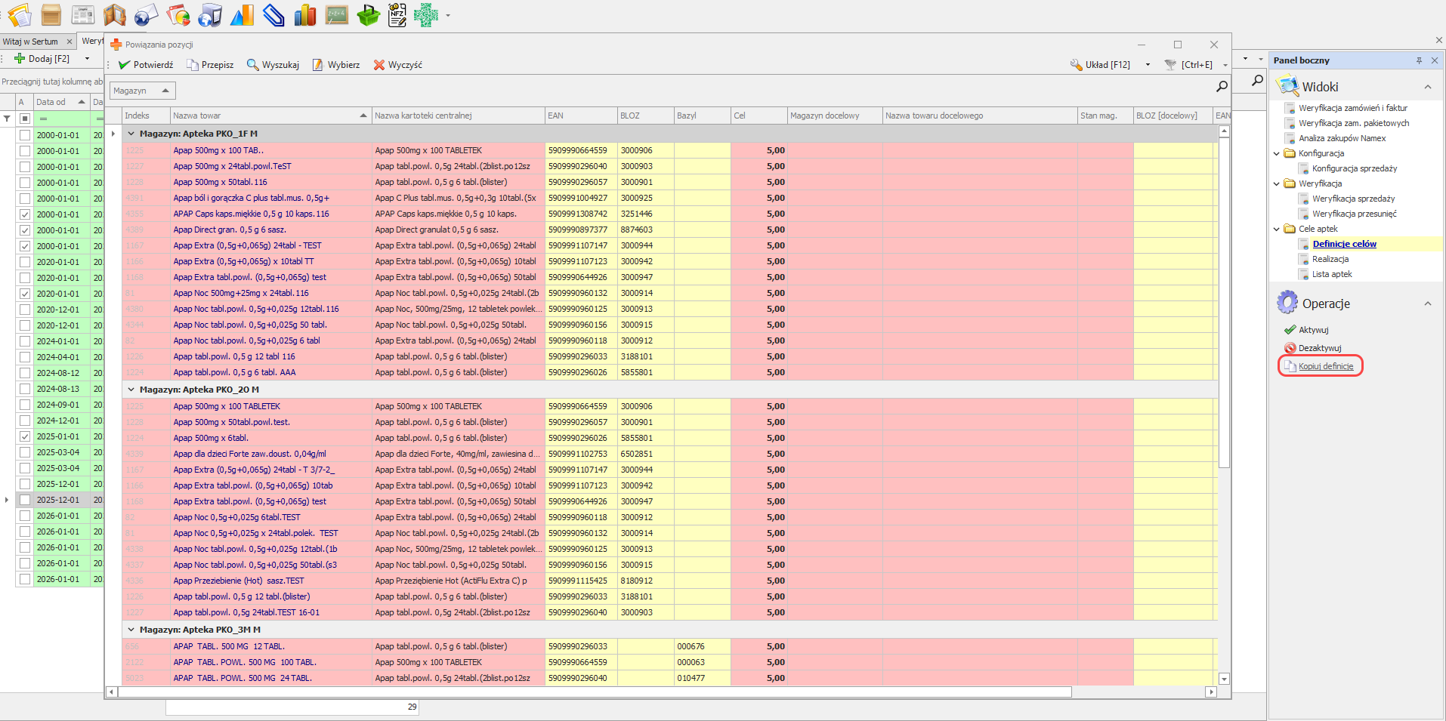Uncheck the first 2000-01-01 checked row
Image resolution: width=1446 pixels, height=721 pixels.
click(x=25, y=214)
